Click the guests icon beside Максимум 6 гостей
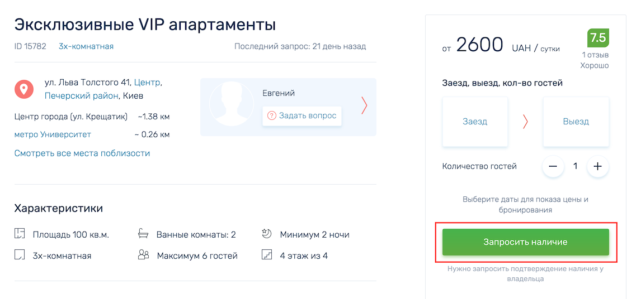 click(x=144, y=255)
